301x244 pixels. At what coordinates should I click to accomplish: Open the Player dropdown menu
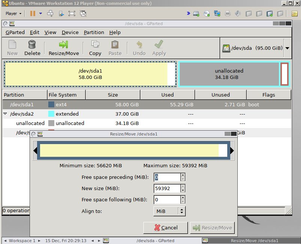pyautogui.click(x=13, y=13)
